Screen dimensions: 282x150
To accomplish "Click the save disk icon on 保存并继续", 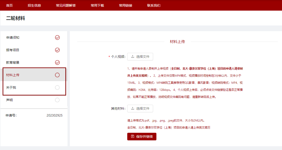I will (x=133, y=136).
